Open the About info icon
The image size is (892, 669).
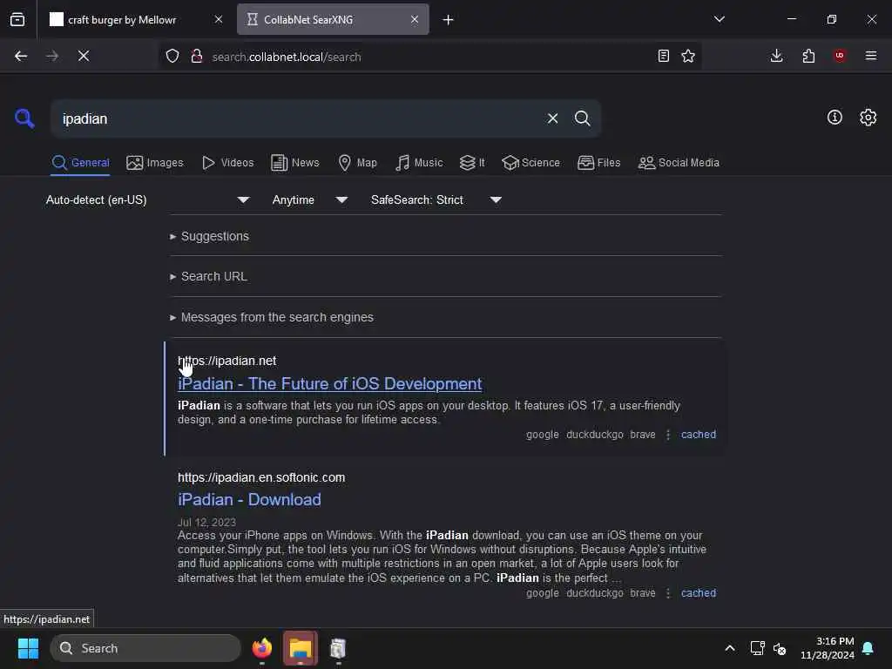tap(835, 118)
